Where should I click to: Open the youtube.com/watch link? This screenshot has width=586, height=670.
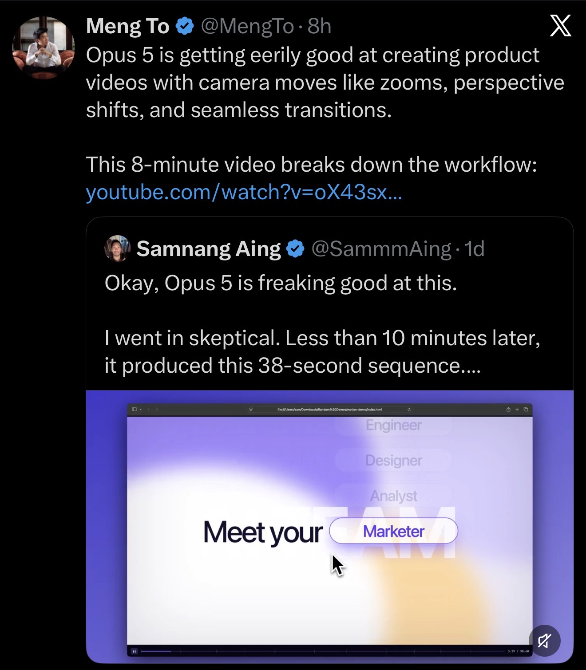click(x=244, y=192)
